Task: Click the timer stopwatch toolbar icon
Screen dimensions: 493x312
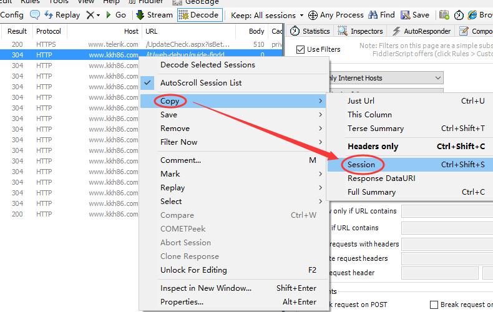Action: tap(459, 15)
